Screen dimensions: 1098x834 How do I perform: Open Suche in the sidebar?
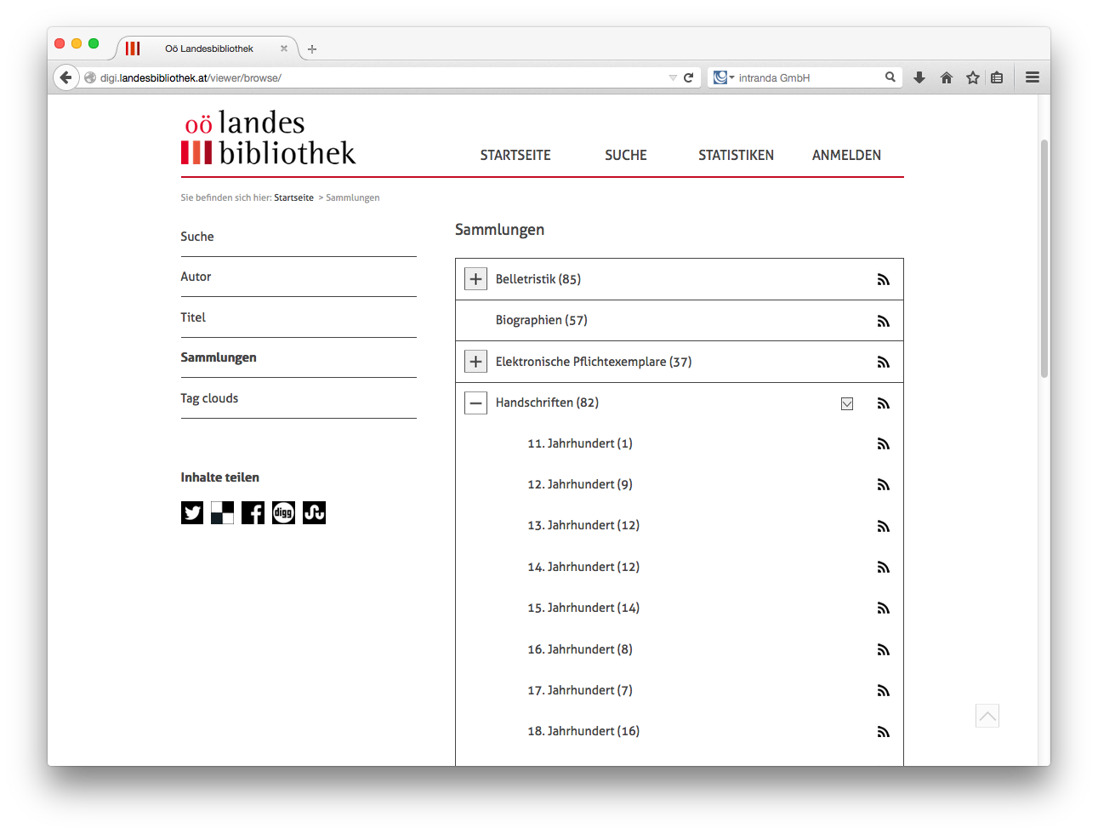pyautogui.click(x=197, y=237)
